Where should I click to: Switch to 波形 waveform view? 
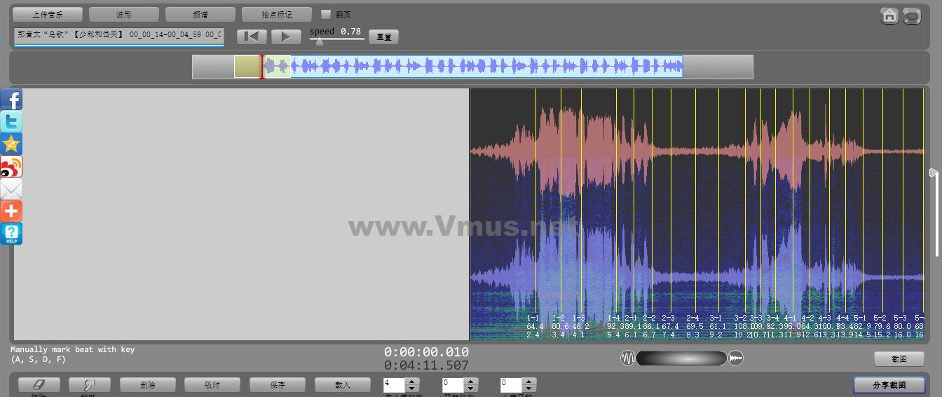[x=124, y=14]
